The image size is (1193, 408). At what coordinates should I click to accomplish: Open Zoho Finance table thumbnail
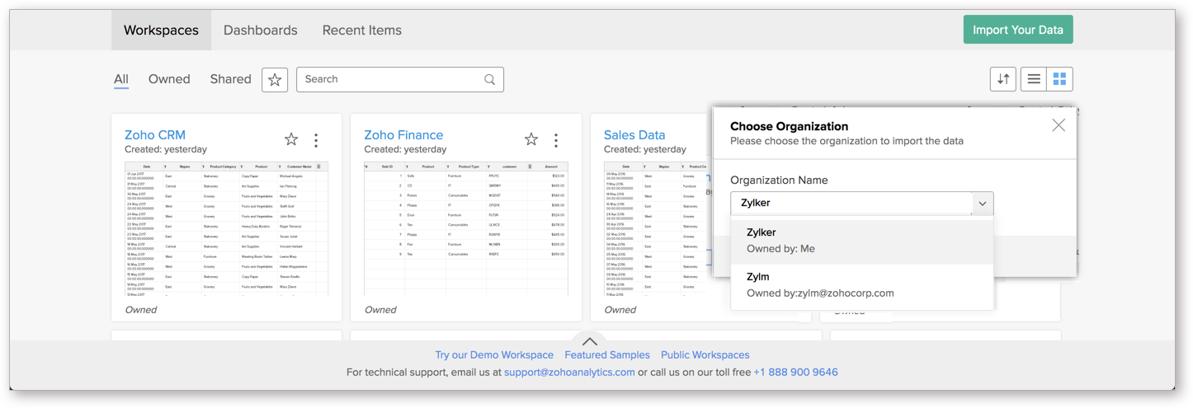click(x=466, y=228)
